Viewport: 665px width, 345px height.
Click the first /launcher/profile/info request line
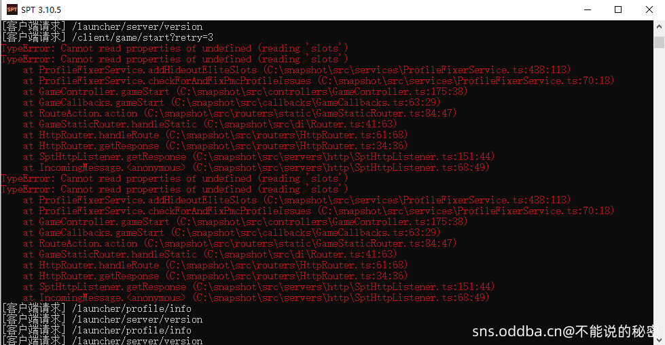tap(96, 308)
